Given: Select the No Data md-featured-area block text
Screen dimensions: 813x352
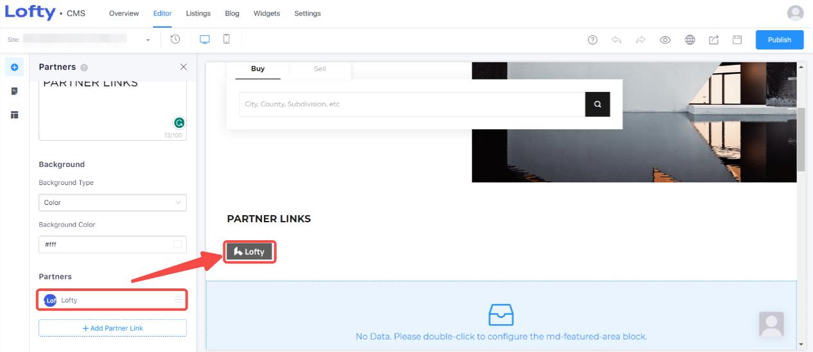Looking at the screenshot, I should [501, 337].
